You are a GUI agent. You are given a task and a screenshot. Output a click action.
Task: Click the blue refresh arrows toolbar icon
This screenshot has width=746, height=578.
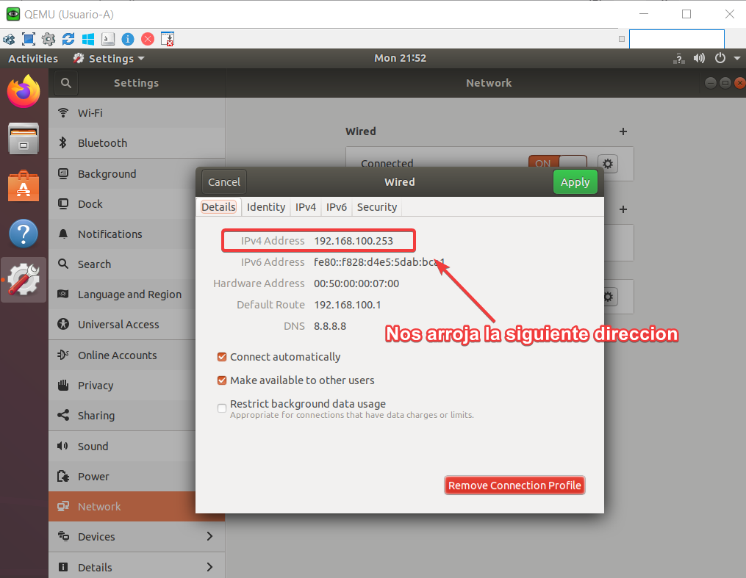(x=68, y=39)
